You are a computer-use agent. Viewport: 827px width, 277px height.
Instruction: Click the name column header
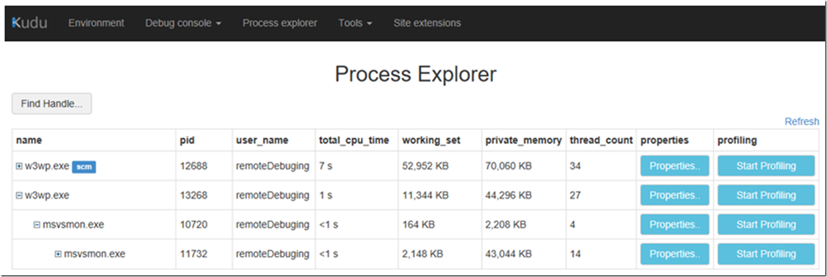pos(29,140)
